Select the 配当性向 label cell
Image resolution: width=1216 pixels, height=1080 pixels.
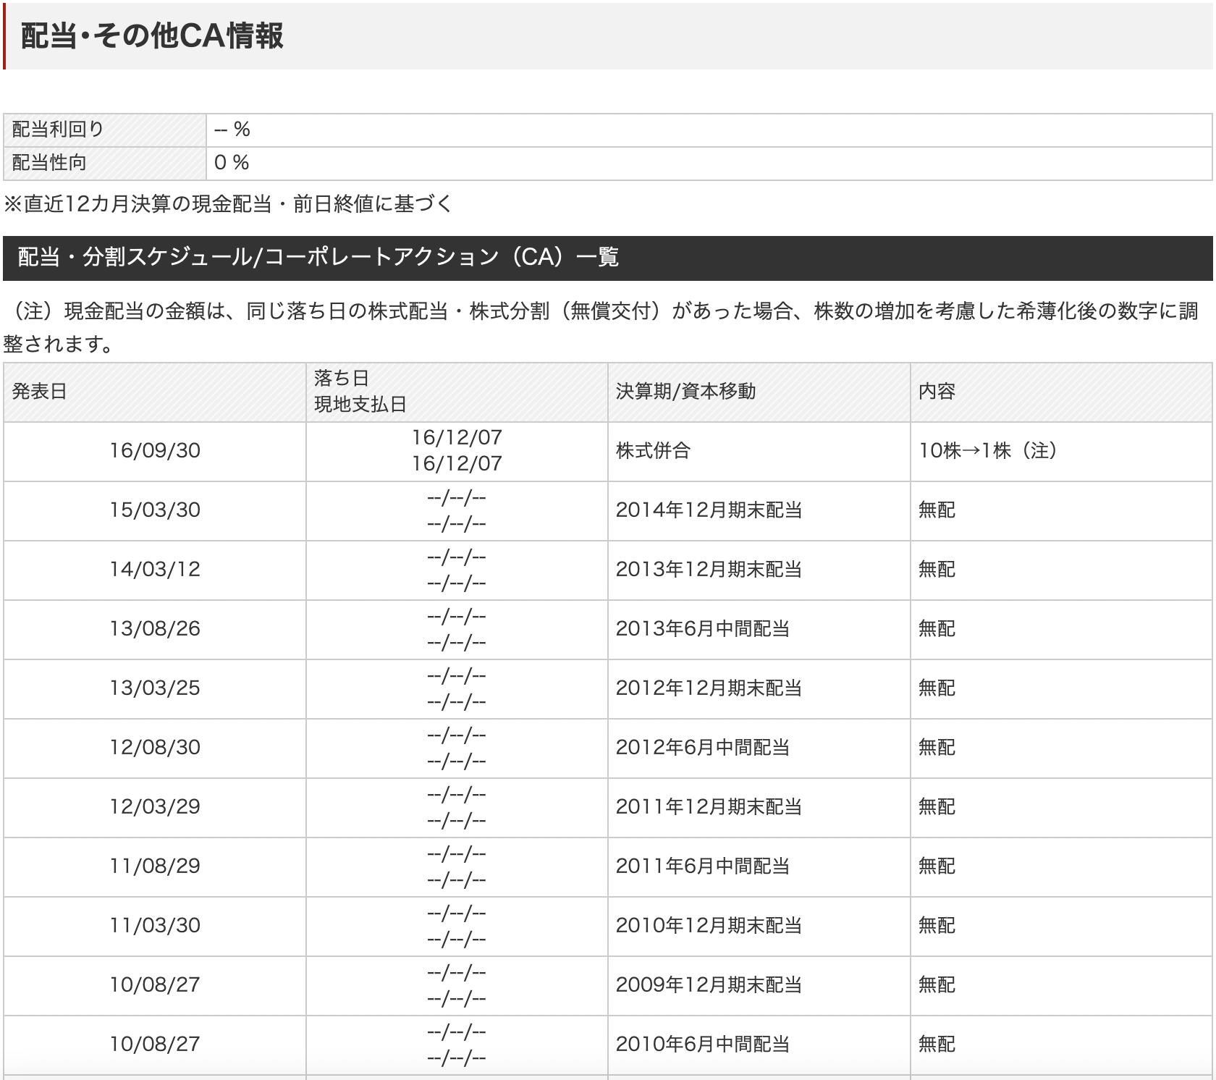(x=105, y=163)
